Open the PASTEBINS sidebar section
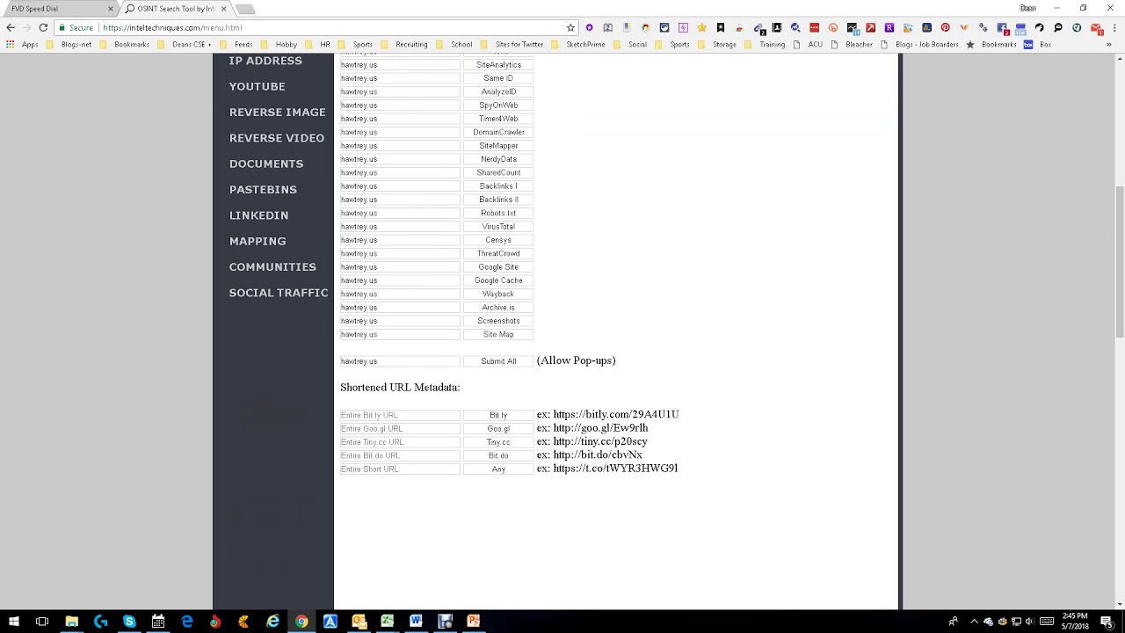 263,190
